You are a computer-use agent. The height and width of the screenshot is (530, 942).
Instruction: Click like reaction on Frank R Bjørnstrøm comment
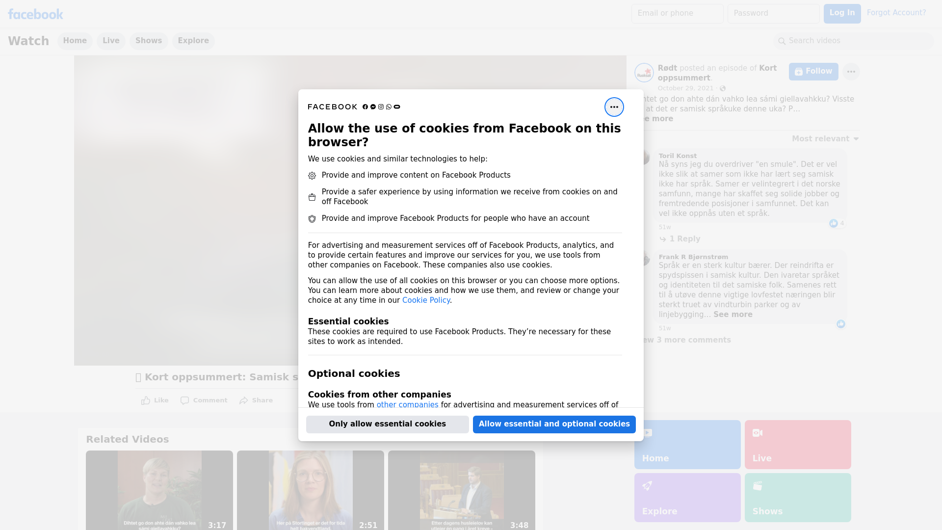tap(841, 324)
